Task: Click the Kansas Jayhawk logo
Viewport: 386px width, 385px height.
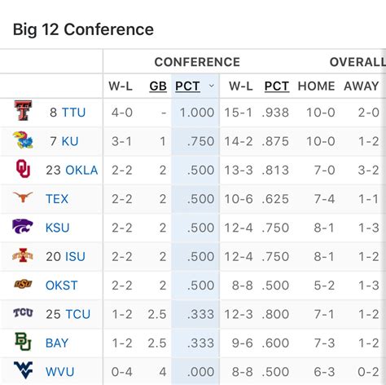Action: pyautogui.click(x=23, y=140)
